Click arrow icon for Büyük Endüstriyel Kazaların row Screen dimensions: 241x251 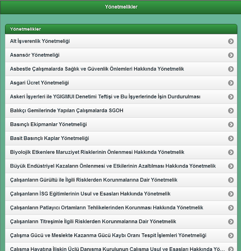point(231,166)
